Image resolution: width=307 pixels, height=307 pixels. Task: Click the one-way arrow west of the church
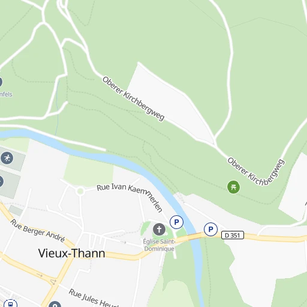(124, 242)
